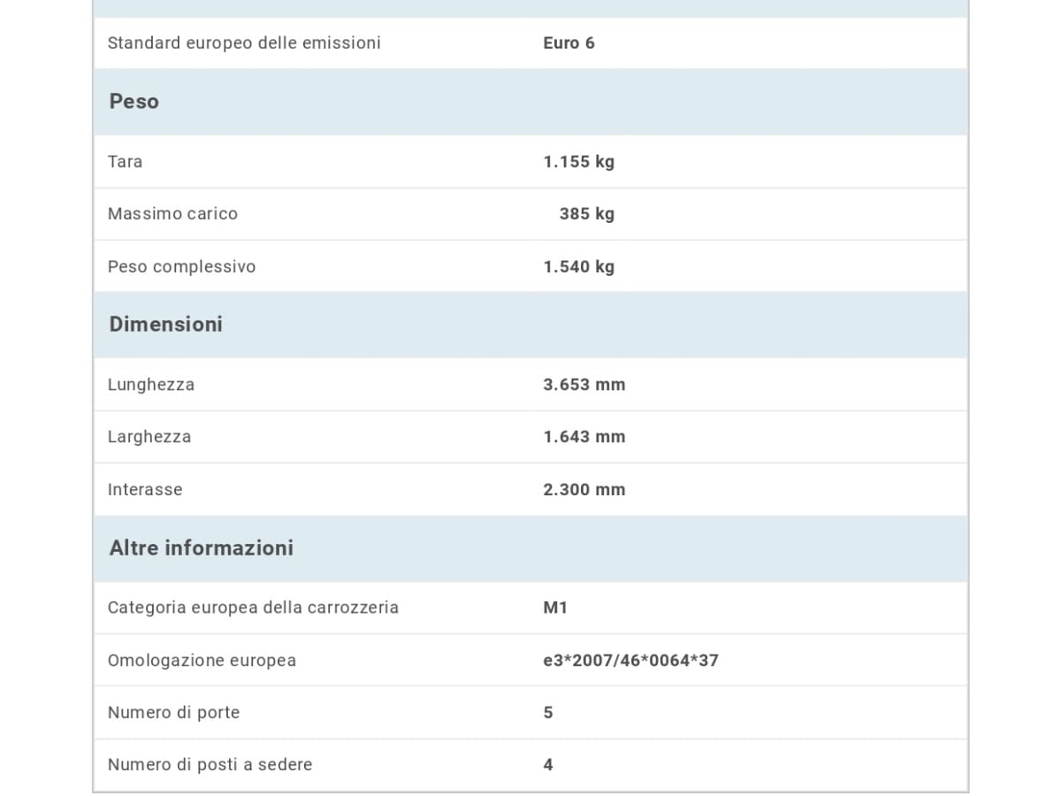The image size is (1061, 796).
Task: Click the Numero di posti a sedere label
Action: 210,765
